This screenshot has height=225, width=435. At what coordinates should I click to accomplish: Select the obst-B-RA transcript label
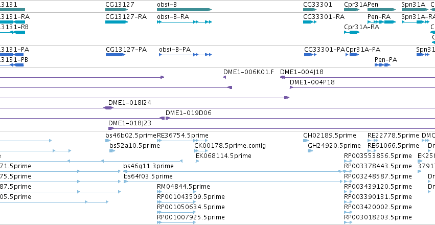pos(173,17)
